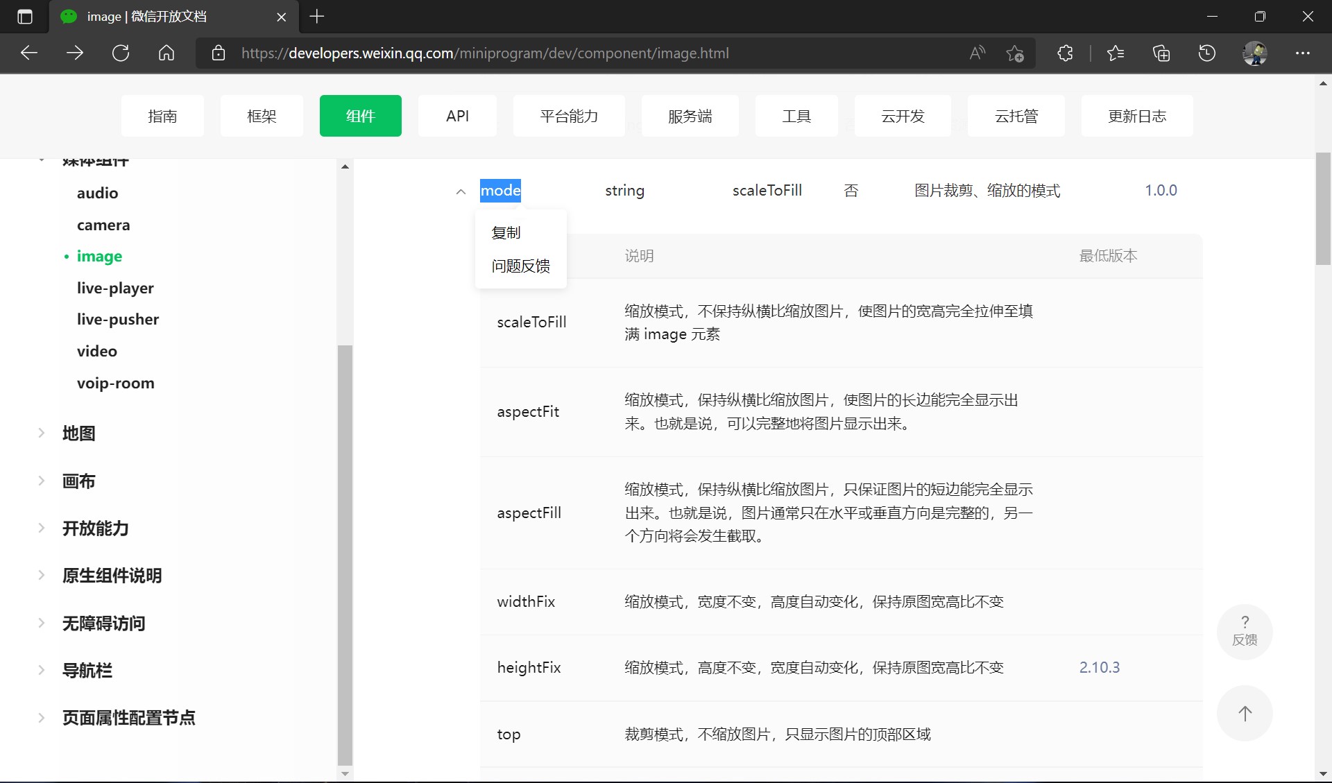Choose 问题反馈 in the context popup
Image resolution: width=1332 pixels, height=783 pixels.
520,266
